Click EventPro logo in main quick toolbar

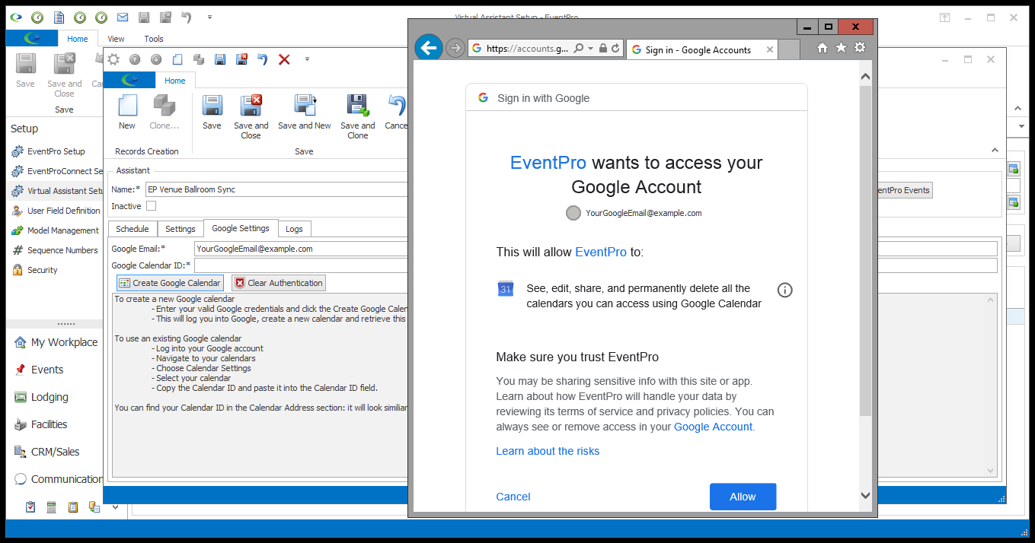tap(15, 17)
